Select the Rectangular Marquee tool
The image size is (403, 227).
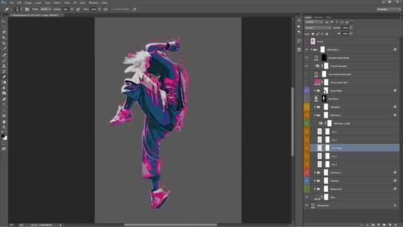4,27
